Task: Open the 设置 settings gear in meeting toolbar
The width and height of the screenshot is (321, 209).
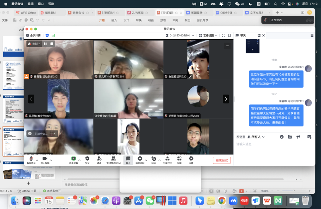Action: pyautogui.click(x=191, y=159)
